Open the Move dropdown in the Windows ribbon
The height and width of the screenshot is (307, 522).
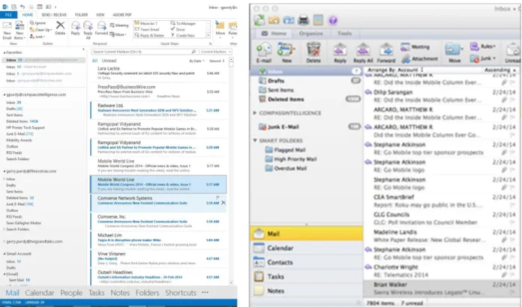(220, 29)
